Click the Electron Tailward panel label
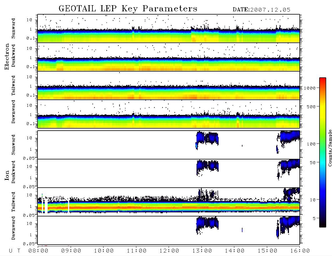 [13, 86]
